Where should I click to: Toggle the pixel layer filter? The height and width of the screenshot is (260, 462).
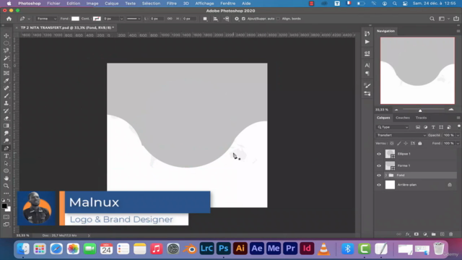point(418,127)
